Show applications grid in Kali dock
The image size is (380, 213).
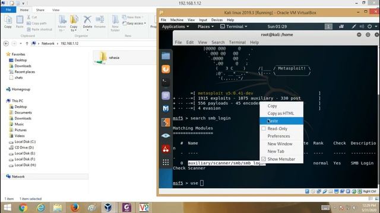166,162
